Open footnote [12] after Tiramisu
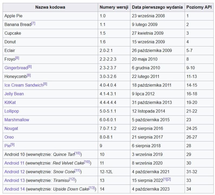215x195 pixels. click(72, 179)
